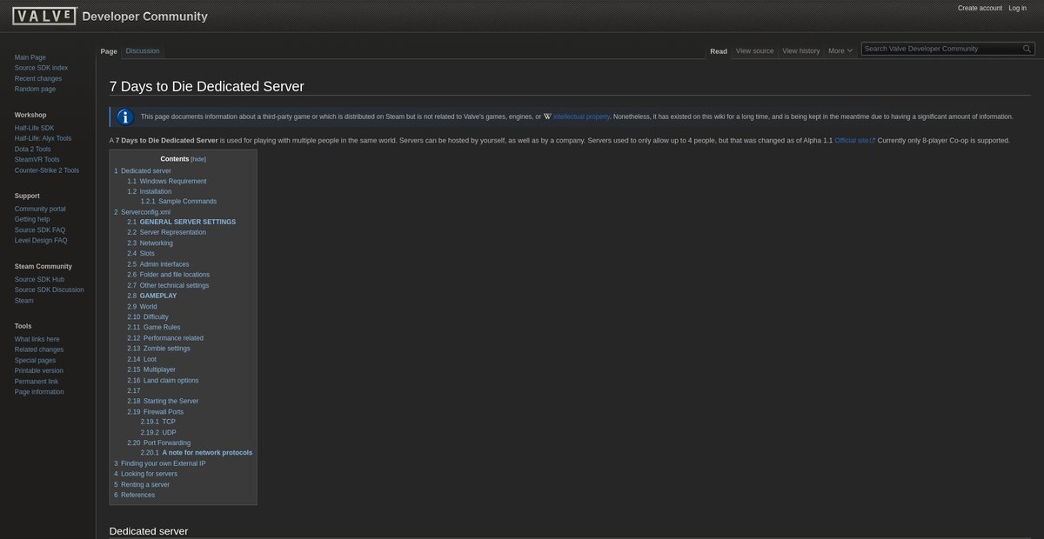Jump to 3 Finding your own External IP
This screenshot has height=539, width=1044.
[160, 463]
